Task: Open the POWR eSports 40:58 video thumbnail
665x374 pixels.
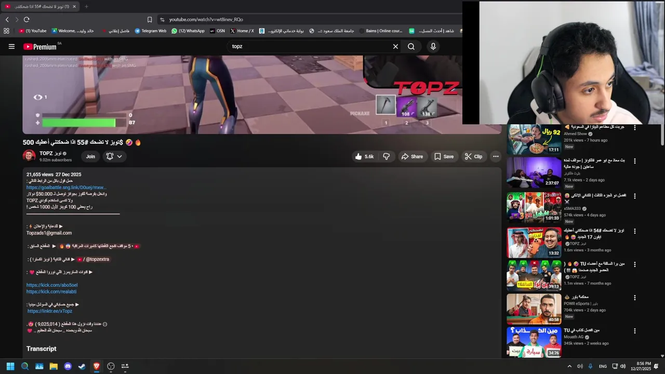Action: 534,309
